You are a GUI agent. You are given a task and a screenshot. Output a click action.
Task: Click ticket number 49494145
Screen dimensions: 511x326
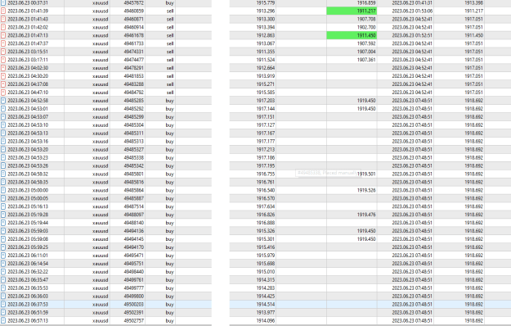(x=133, y=239)
